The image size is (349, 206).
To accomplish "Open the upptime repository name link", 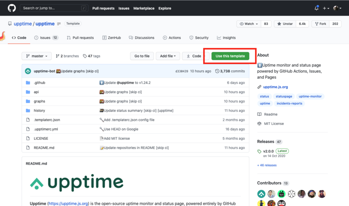I will (x=45, y=24).
